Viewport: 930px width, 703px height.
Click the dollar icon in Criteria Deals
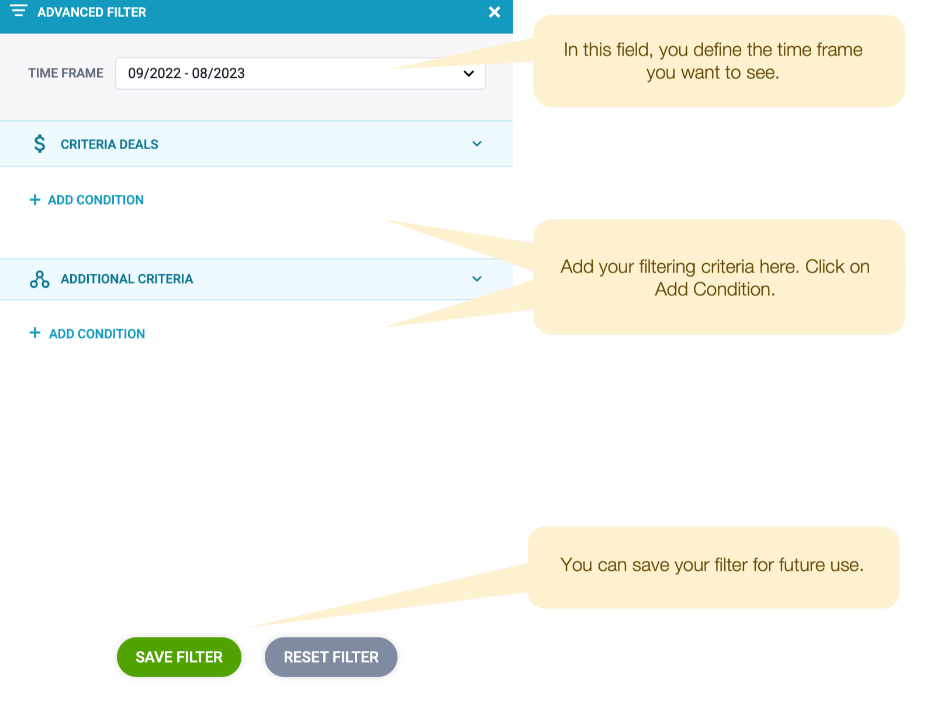(39, 143)
